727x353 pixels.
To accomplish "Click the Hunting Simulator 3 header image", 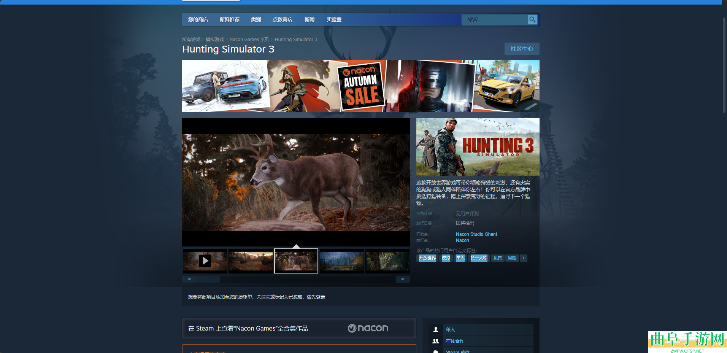I will tap(478, 147).
